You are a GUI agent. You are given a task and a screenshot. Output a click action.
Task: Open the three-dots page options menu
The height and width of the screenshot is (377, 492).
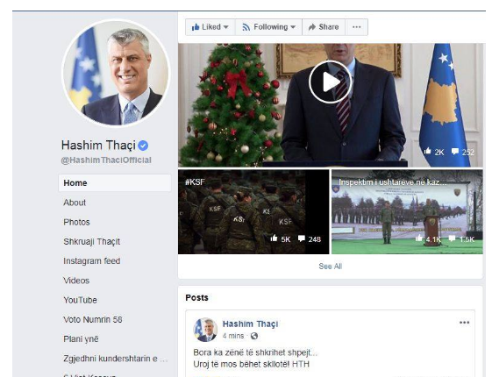356,27
